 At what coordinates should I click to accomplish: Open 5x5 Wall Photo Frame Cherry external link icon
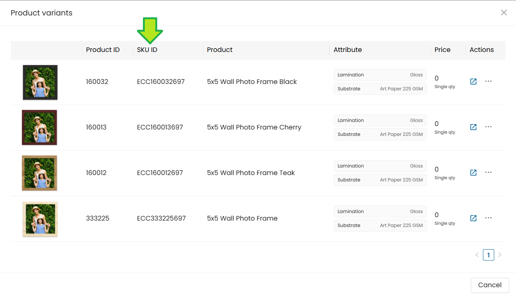473,127
